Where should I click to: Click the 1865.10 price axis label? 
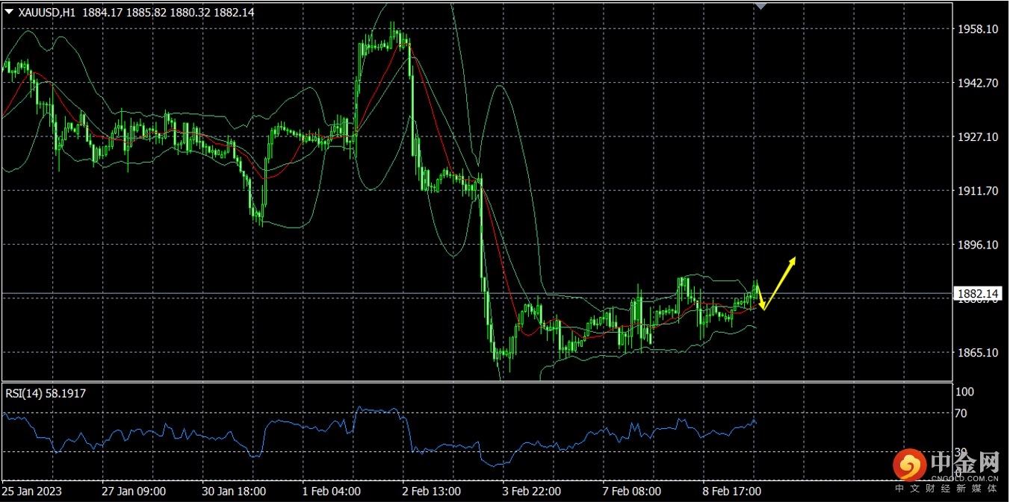978,352
